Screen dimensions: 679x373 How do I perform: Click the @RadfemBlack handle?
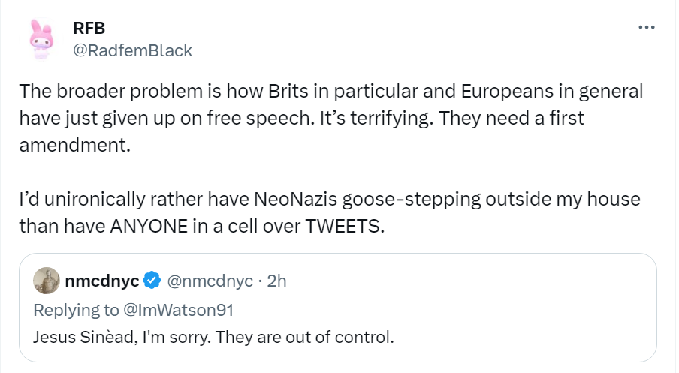[x=132, y=50]
